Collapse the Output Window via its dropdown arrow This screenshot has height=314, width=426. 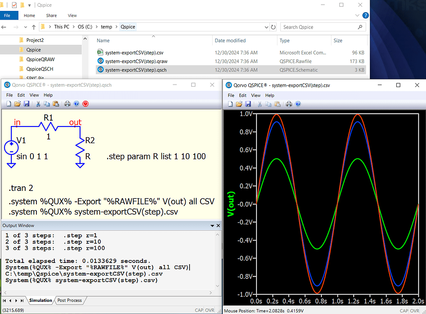(212, 225)
